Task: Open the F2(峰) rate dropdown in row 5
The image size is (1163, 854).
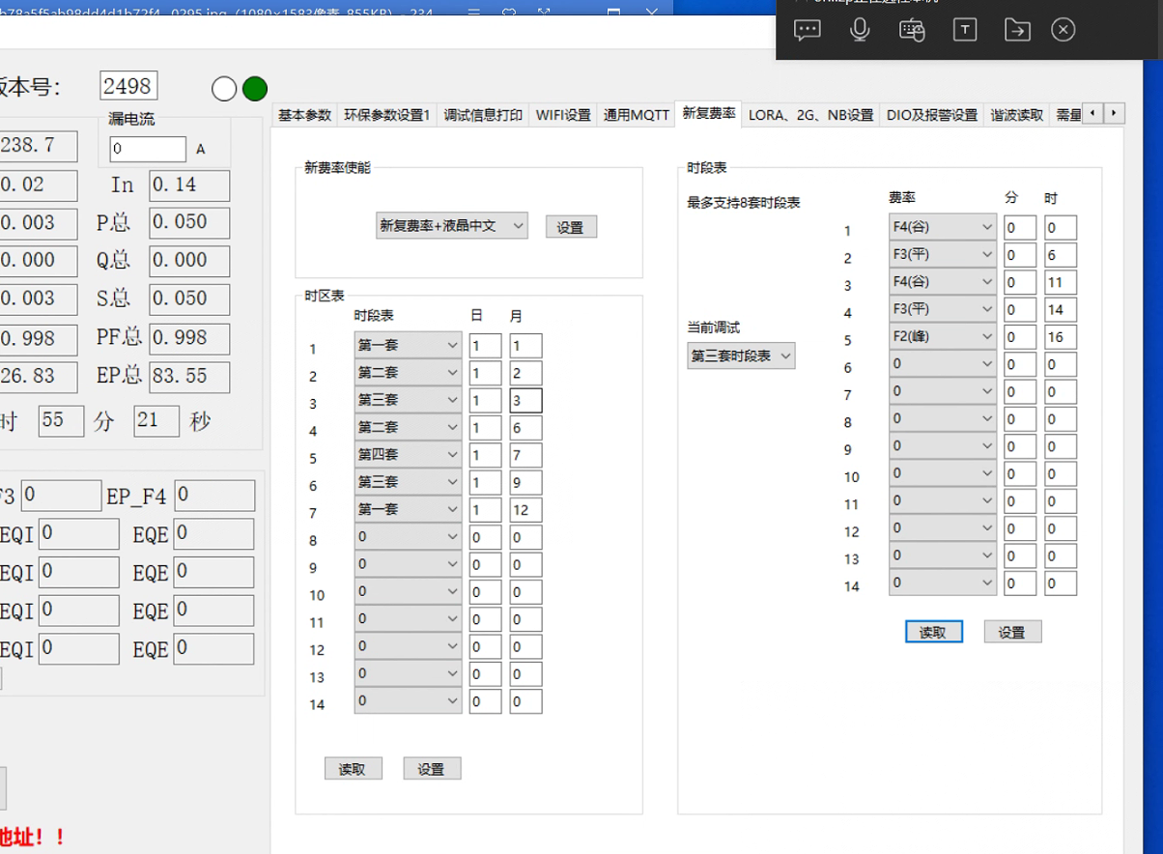Action: (943, 336)
